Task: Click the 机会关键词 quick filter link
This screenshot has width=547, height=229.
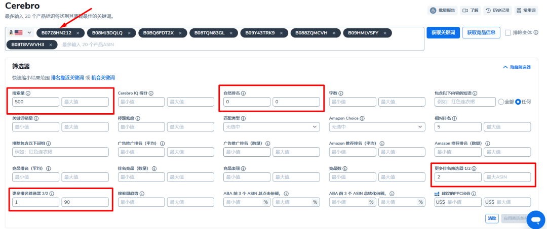Action: point(103,78)
